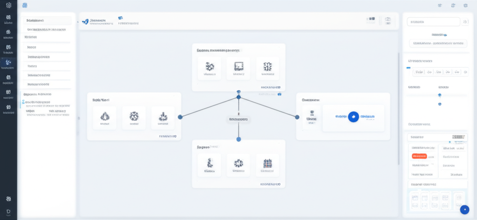Click the first segment in the right panel tab row
The height and width of the screenshot is (220, 477).
click(x=419, y=72)
